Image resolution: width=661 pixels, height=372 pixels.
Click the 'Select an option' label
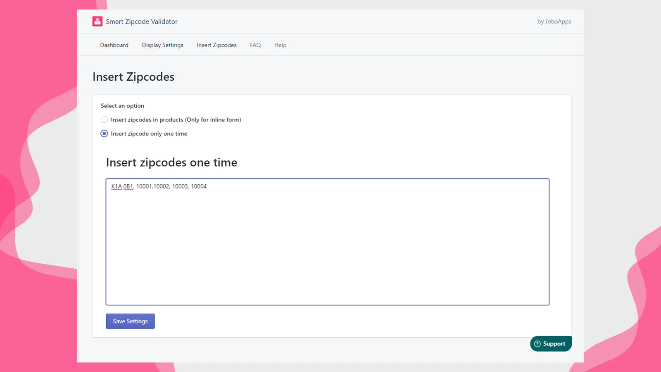pos(122,106)
